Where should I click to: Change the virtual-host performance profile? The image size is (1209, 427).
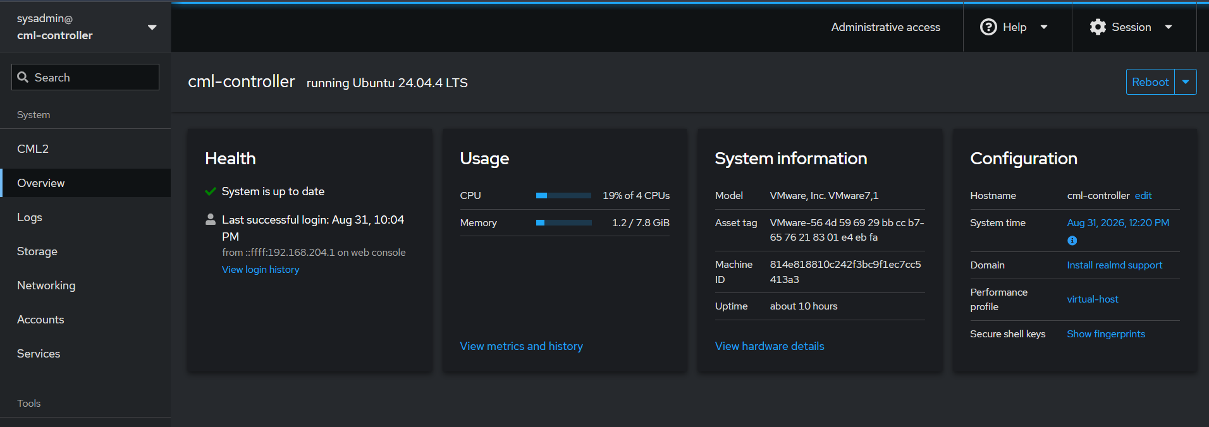(x=1093, y=299)
